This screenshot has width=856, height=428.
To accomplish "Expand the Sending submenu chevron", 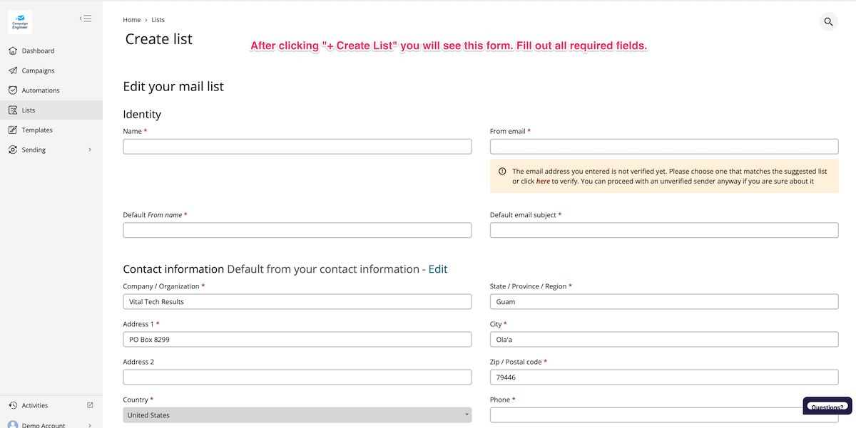I will 90,150.
